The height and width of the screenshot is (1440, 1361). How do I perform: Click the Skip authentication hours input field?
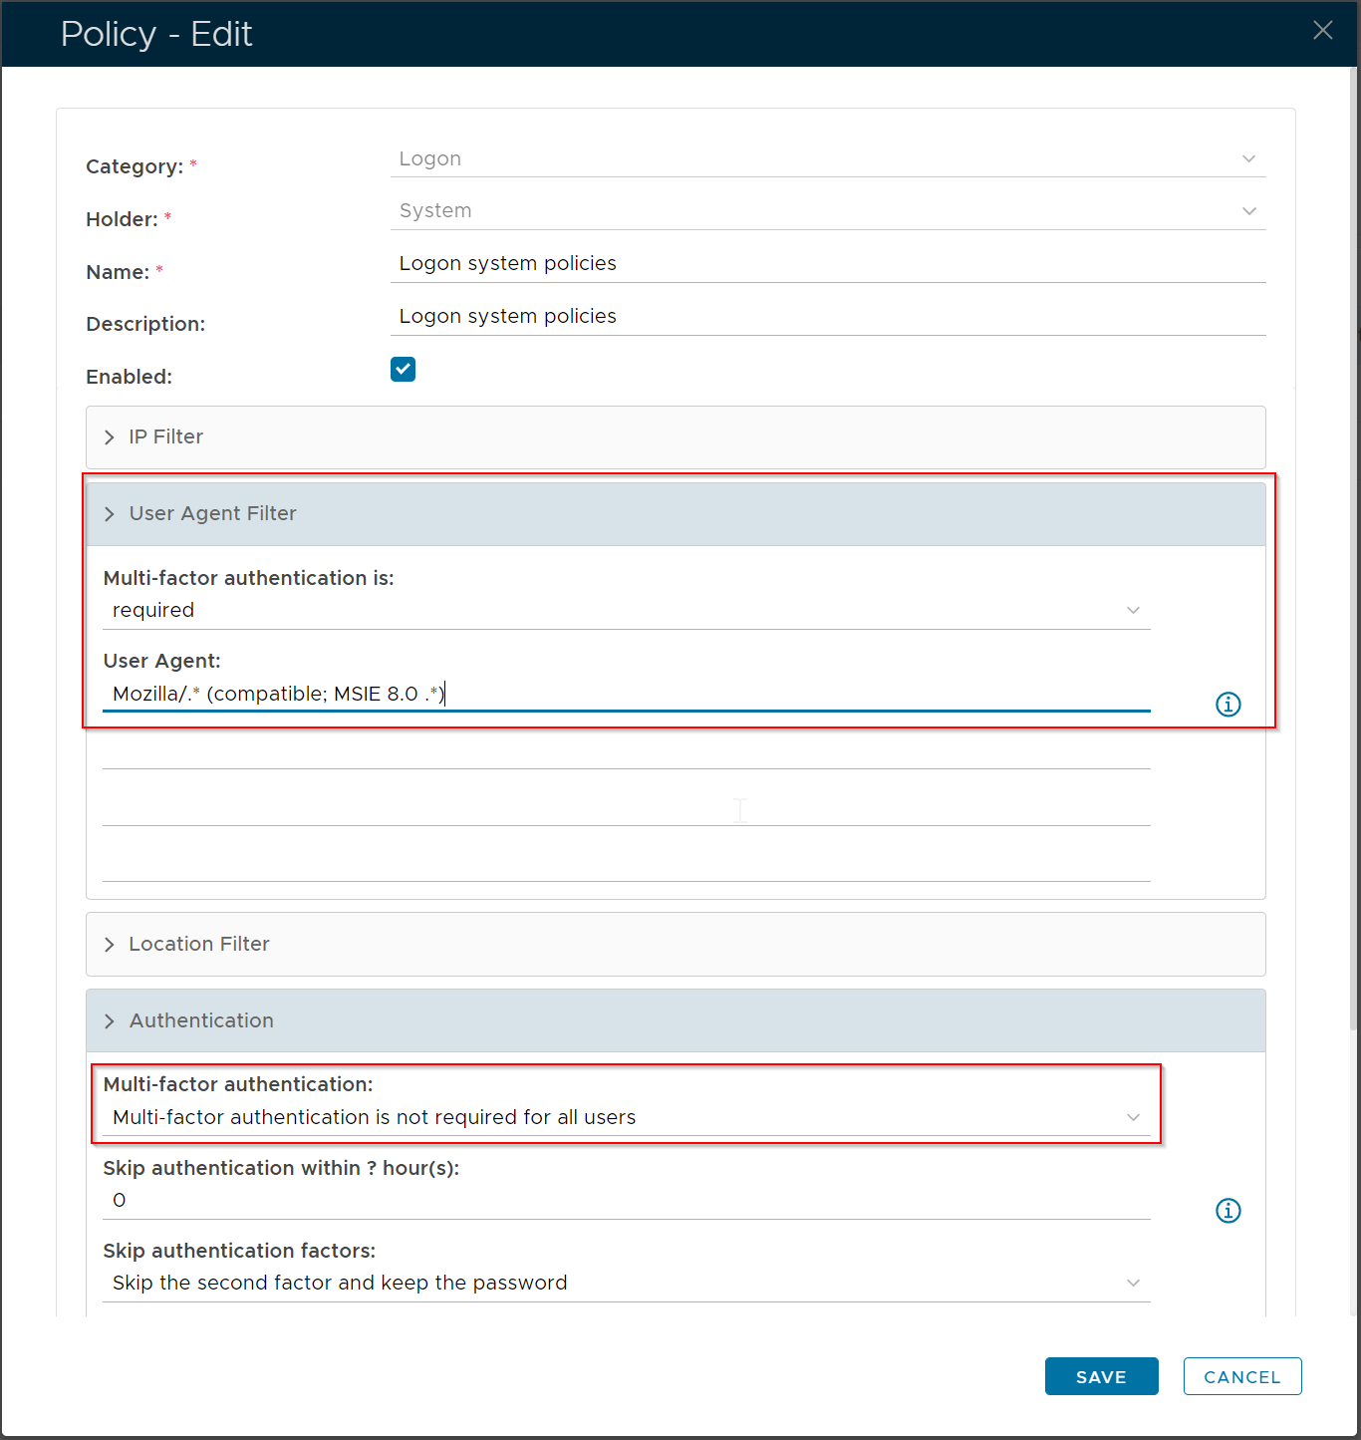click(x=626, y=1201)
